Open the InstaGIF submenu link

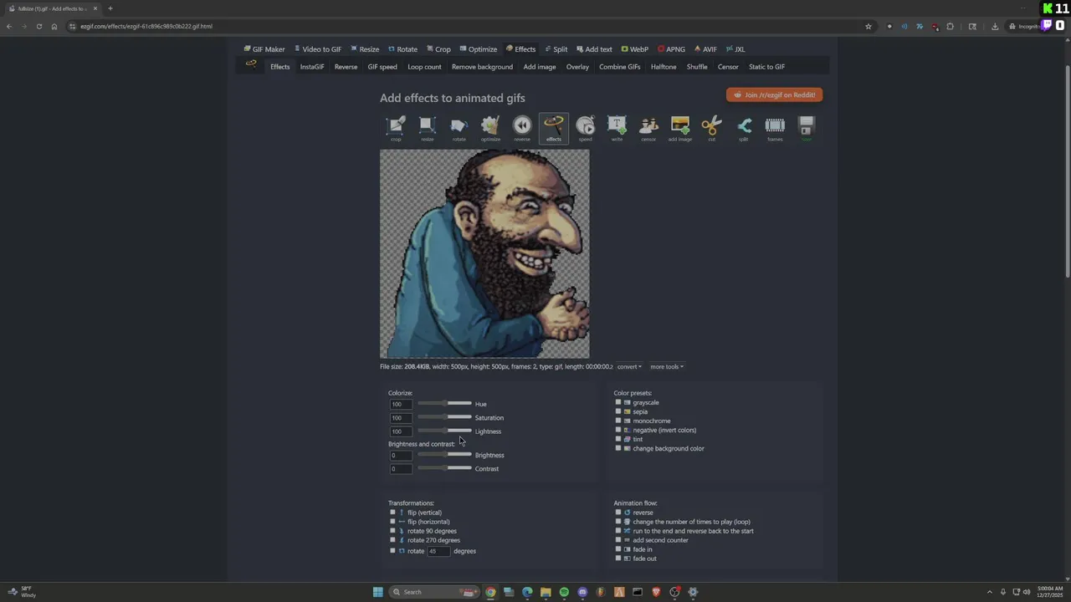click(x=312, y=67)
